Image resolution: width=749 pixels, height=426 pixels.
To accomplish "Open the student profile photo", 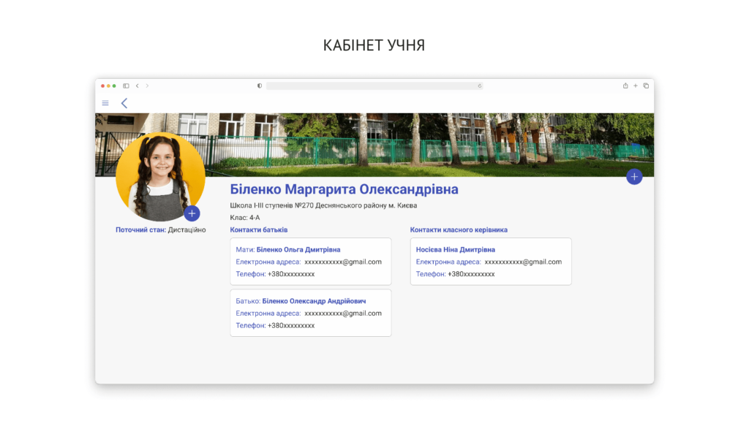I will pyautogui.click(x=159, y=177).
